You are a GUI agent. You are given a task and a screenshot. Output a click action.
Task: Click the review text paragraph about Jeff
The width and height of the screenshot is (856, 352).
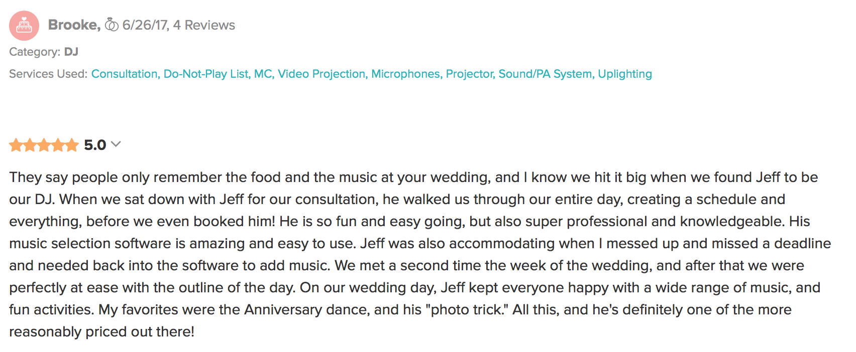tap(420, 255)
